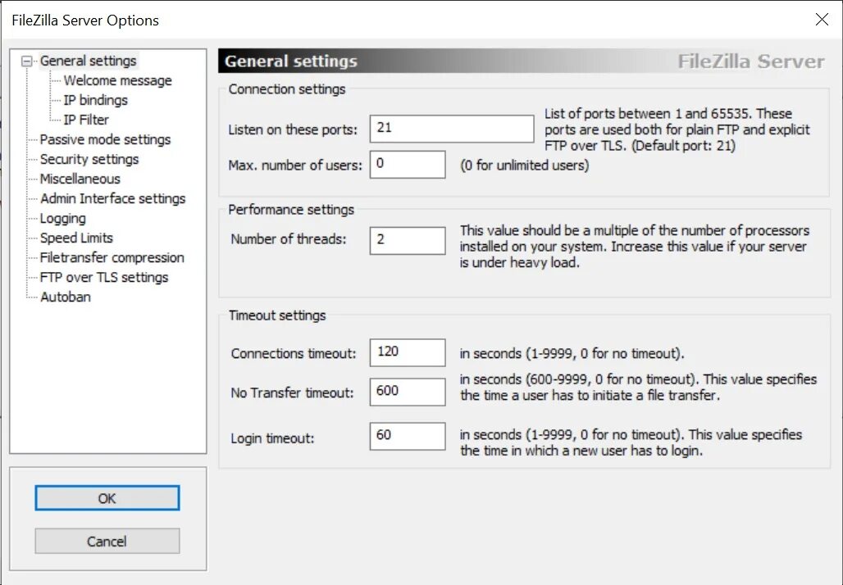Click the Number of threads field
The width and height of the screenshot is (843, 585).
pos(408,240)
